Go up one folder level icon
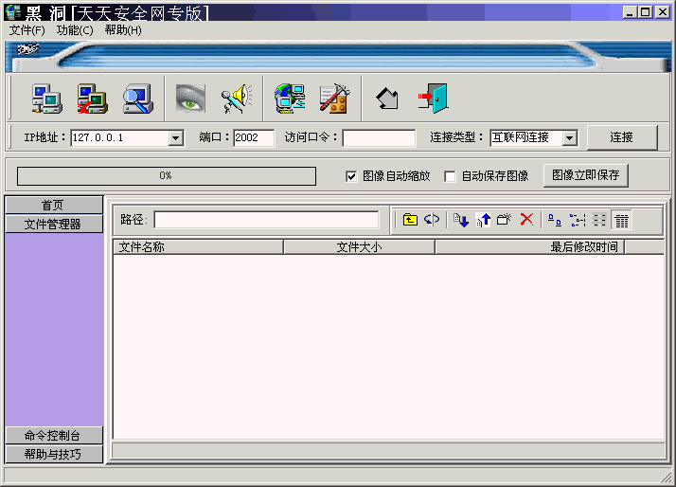This screenshot has height=487, width=676. pyautogui.click(x=410, y=220)
